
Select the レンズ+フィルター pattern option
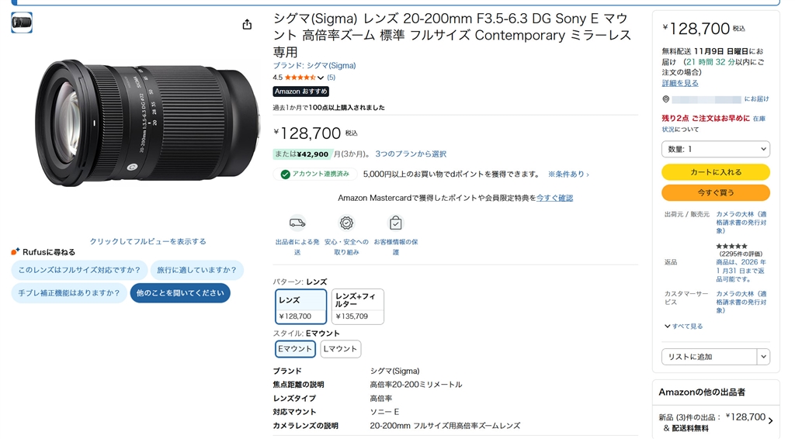[357, 306]
